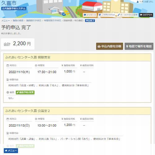
Task: Click the ログアウト exit icon
Action: (x=141, y=15)
